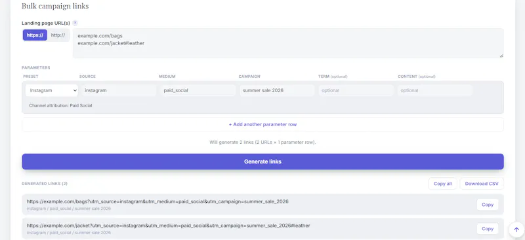Click the generated jacket#leather URL text
Image resolution: width=525 pixels, height=240 pixels.
point(169,226)
